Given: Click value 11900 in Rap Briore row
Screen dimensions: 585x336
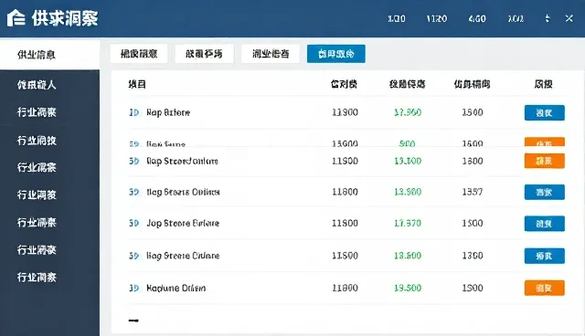Looking at the screenshot, I should [346, 112].
